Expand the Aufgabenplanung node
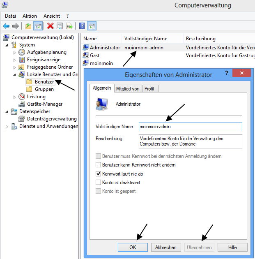The width and height of the screenshot is (255, 259). click(x=14, y=53)
